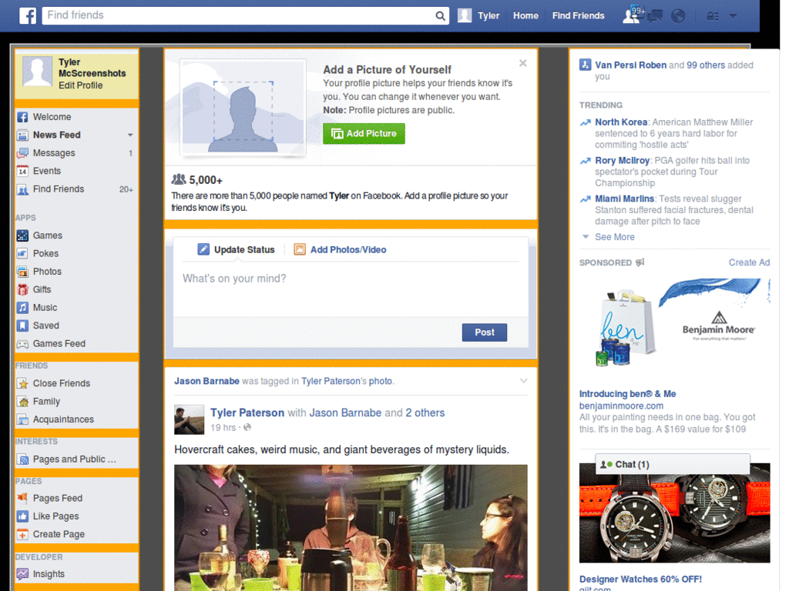Click the Acquaintances list icon

point(22,419)
